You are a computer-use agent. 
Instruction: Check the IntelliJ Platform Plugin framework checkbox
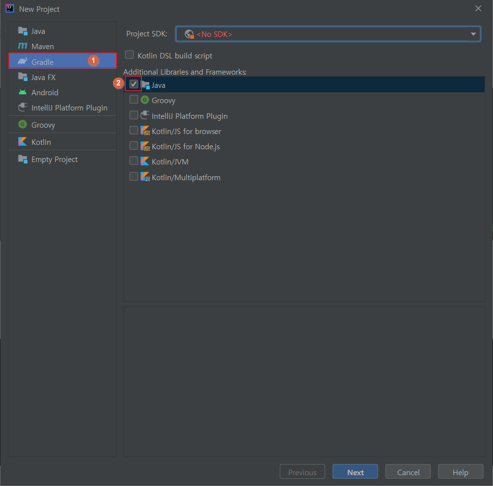[134, 115]
